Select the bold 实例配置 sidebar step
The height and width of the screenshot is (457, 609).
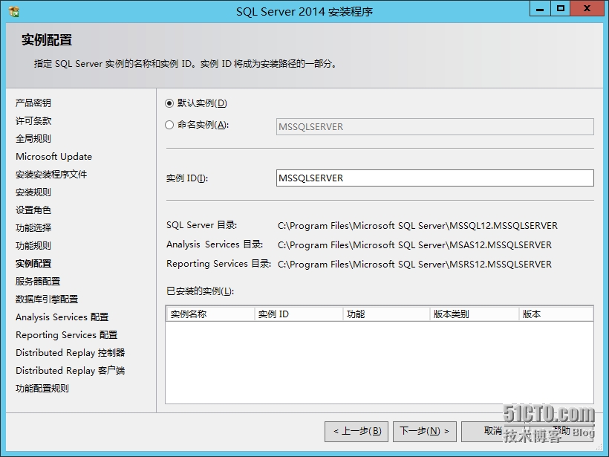coord(33,264)
